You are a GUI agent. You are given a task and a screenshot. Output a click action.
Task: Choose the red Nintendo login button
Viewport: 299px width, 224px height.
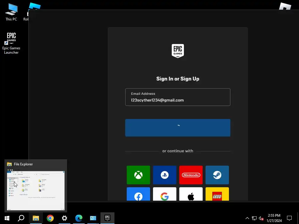point(191,175)
